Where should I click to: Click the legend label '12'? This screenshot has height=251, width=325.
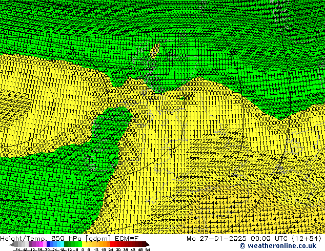point(96,249)
